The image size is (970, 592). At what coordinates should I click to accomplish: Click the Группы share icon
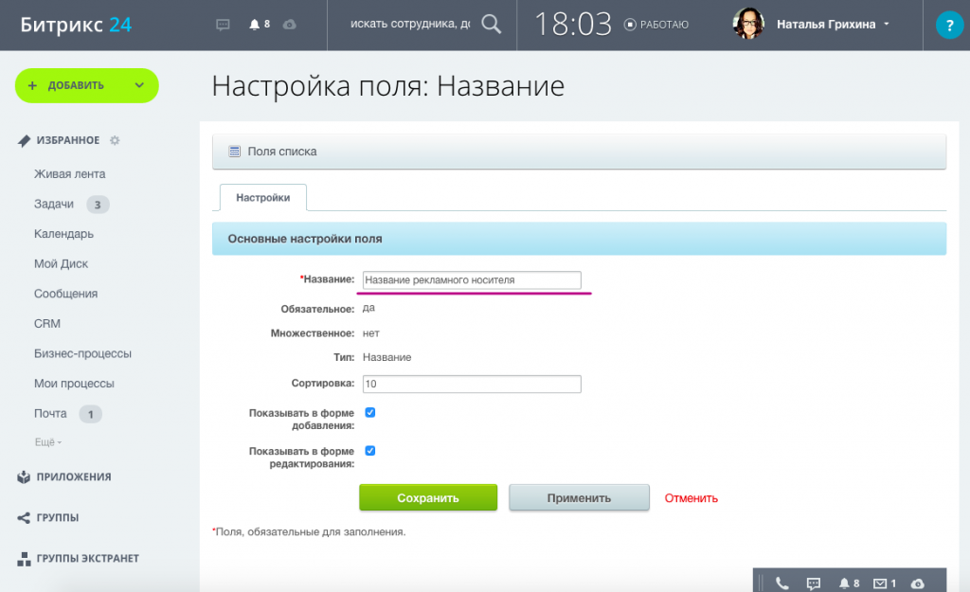pos(24,518)
